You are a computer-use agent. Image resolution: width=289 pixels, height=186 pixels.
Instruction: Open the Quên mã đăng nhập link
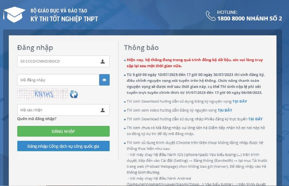point(37,119)
